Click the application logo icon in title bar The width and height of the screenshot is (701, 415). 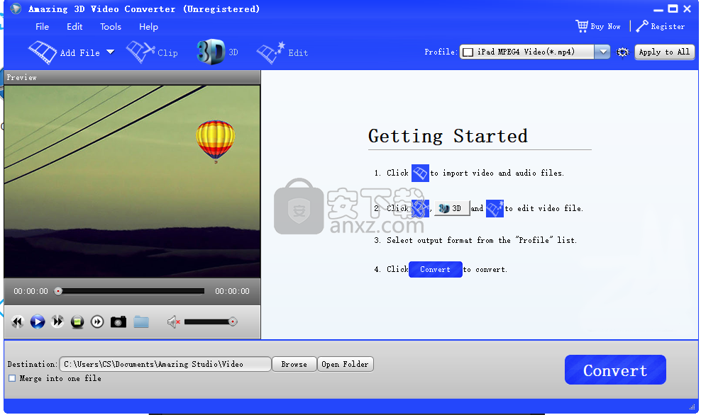[16, 8]
